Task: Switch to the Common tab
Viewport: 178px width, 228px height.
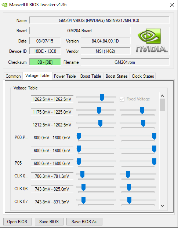Action: click(x=13, y=76)
